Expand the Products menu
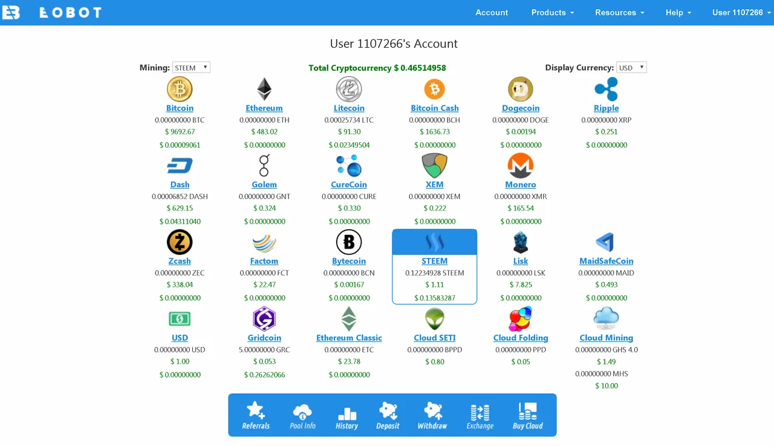The height and width of the screenshot is (446, 774). click(553, 12)
